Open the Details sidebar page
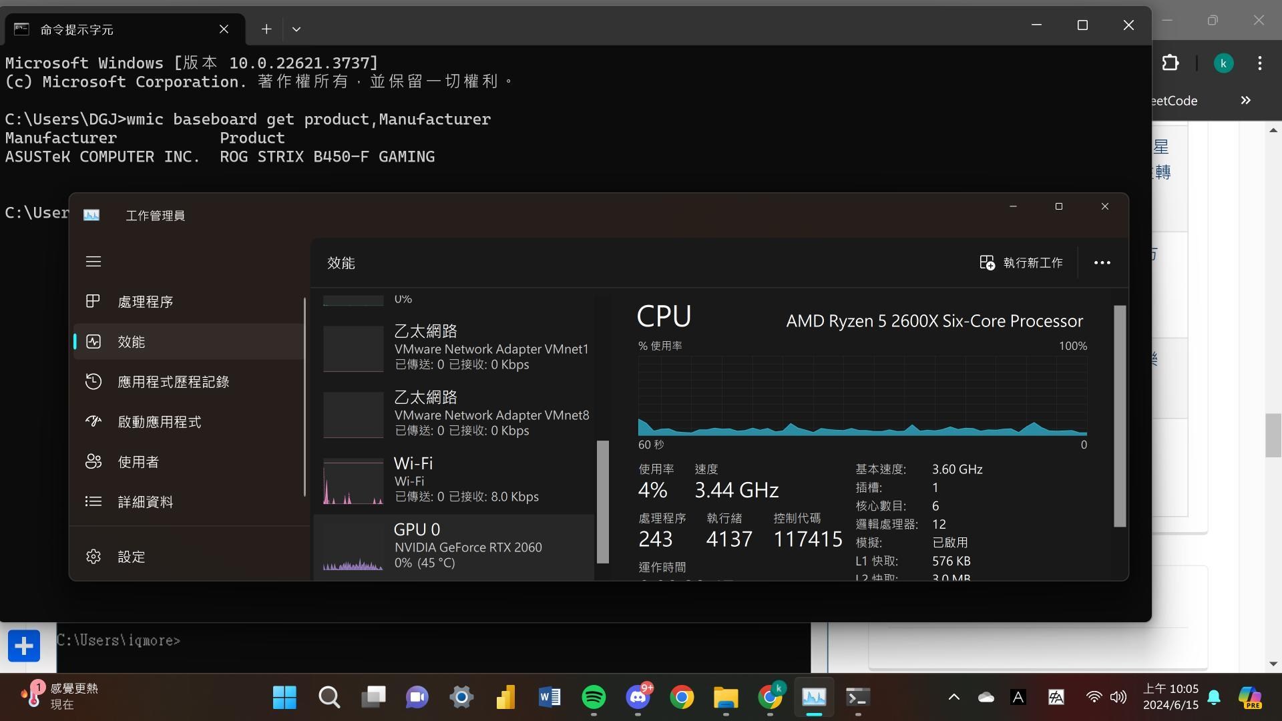 pyautogui.click(x=145, y=502)
